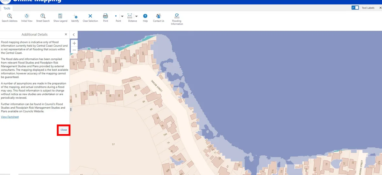Open Distance tool dropdown arrow

[x=137, y=16]
